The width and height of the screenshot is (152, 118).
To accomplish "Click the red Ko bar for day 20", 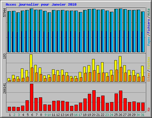I will click(x=94, y=101).
